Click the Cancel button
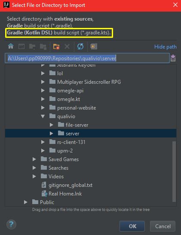The height and width of the screenshot is (235, 181). click(x=163, y=226)
